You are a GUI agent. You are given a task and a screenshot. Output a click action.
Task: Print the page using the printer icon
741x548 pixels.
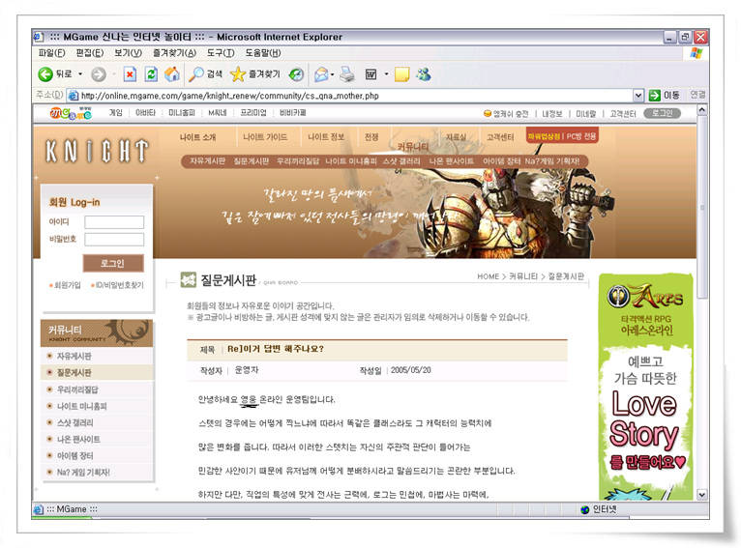point(347,74)
